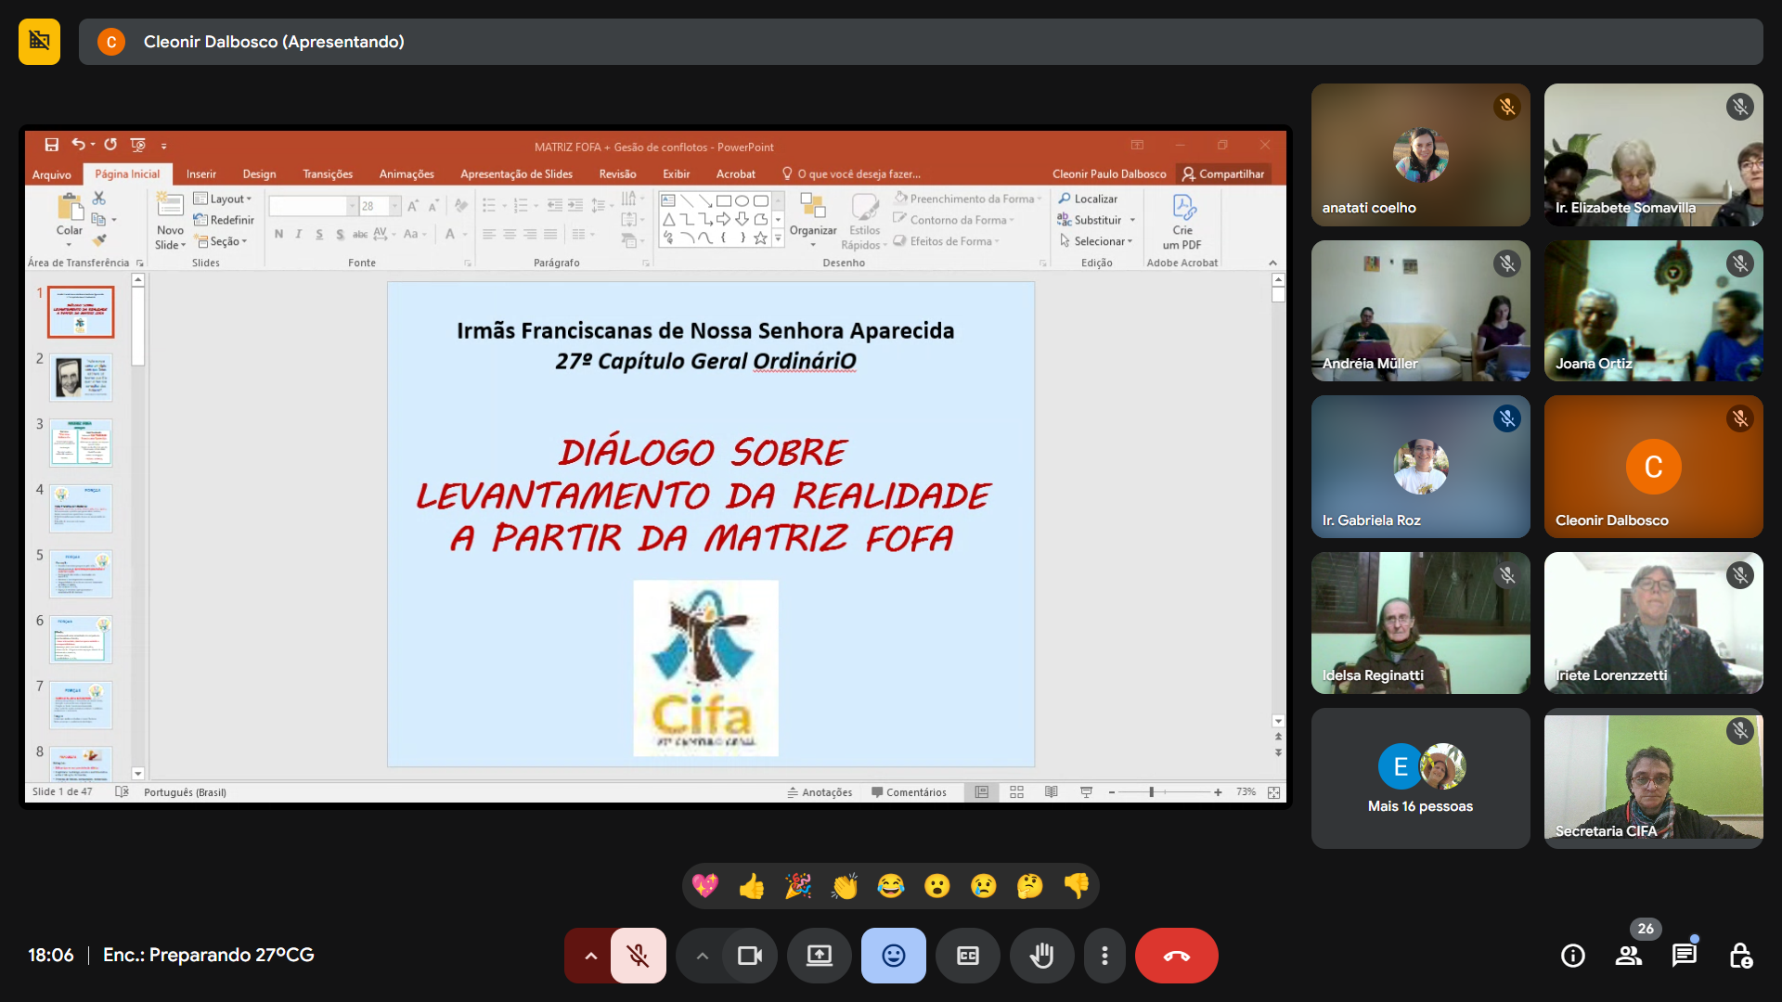1782x1002 pixels.
Task: Send the thumbs up reaction
Action: [x=751, y=886]
